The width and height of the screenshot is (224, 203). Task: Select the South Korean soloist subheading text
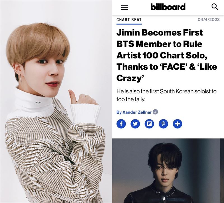(x=166, y=95)
